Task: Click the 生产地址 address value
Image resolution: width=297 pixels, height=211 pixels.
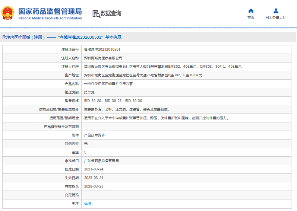Action: pos(143,75)
